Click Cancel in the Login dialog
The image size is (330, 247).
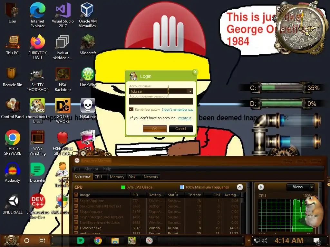coord(181,129)
